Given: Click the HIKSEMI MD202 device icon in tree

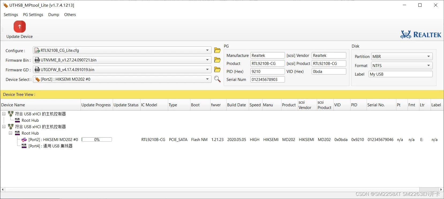Looking at the screenshot, I should [x=24, y=140].
